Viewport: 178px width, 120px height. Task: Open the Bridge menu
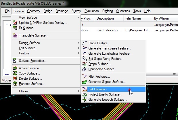pos(48,11)
